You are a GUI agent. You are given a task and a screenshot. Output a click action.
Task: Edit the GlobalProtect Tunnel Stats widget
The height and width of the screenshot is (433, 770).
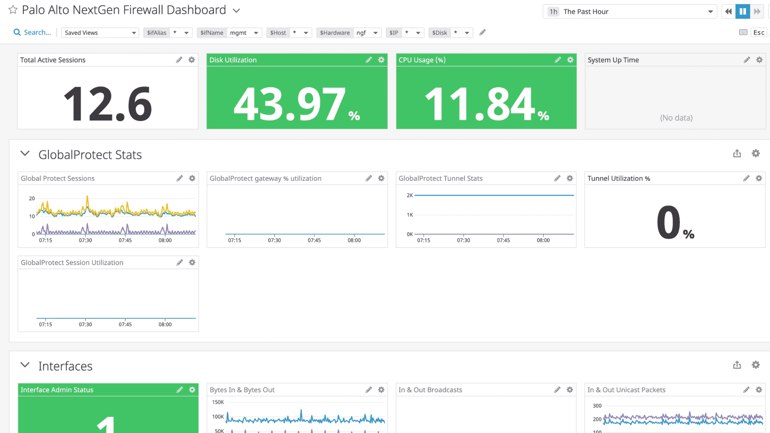coord(557,178)
